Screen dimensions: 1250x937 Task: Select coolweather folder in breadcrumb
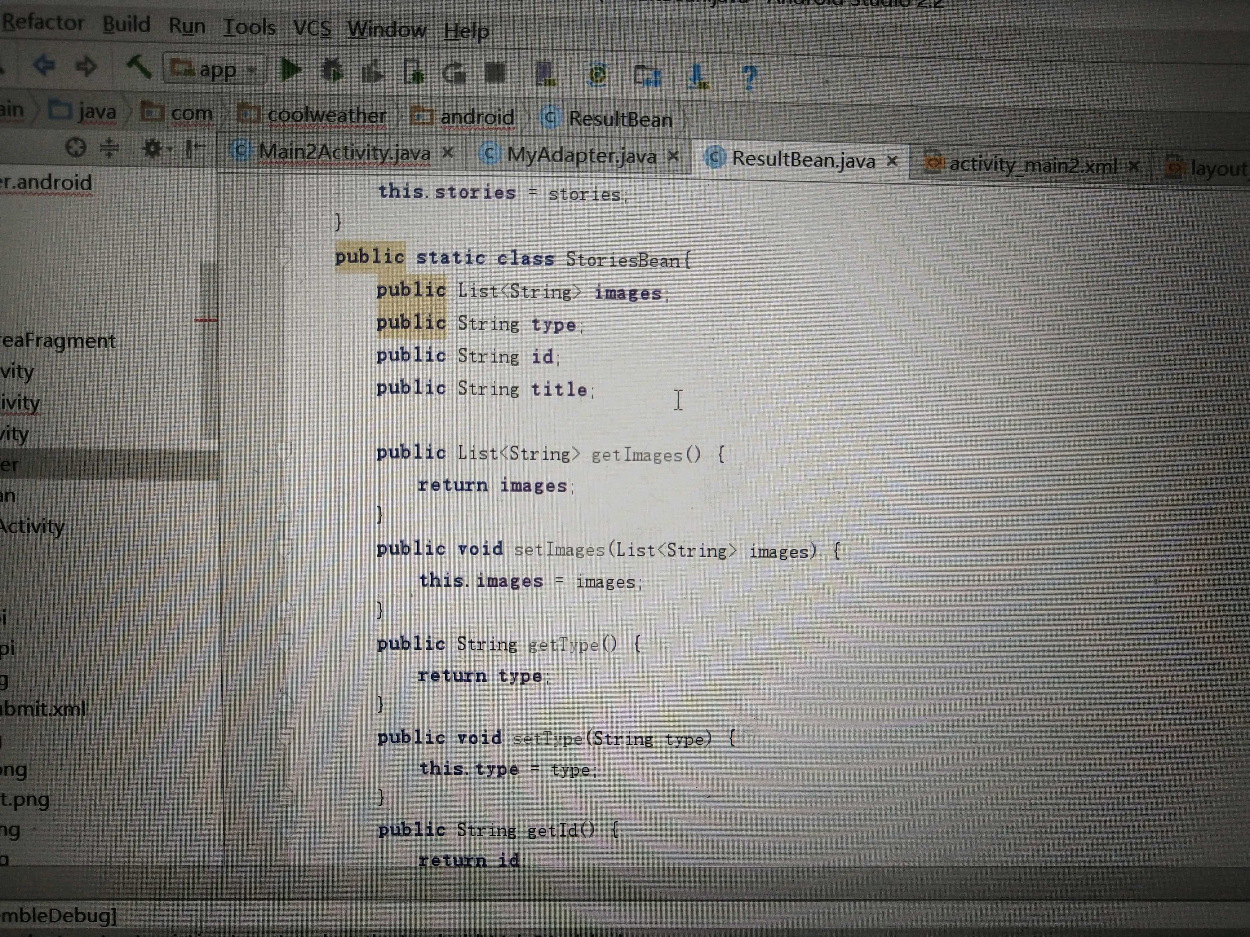pos(312,115)
